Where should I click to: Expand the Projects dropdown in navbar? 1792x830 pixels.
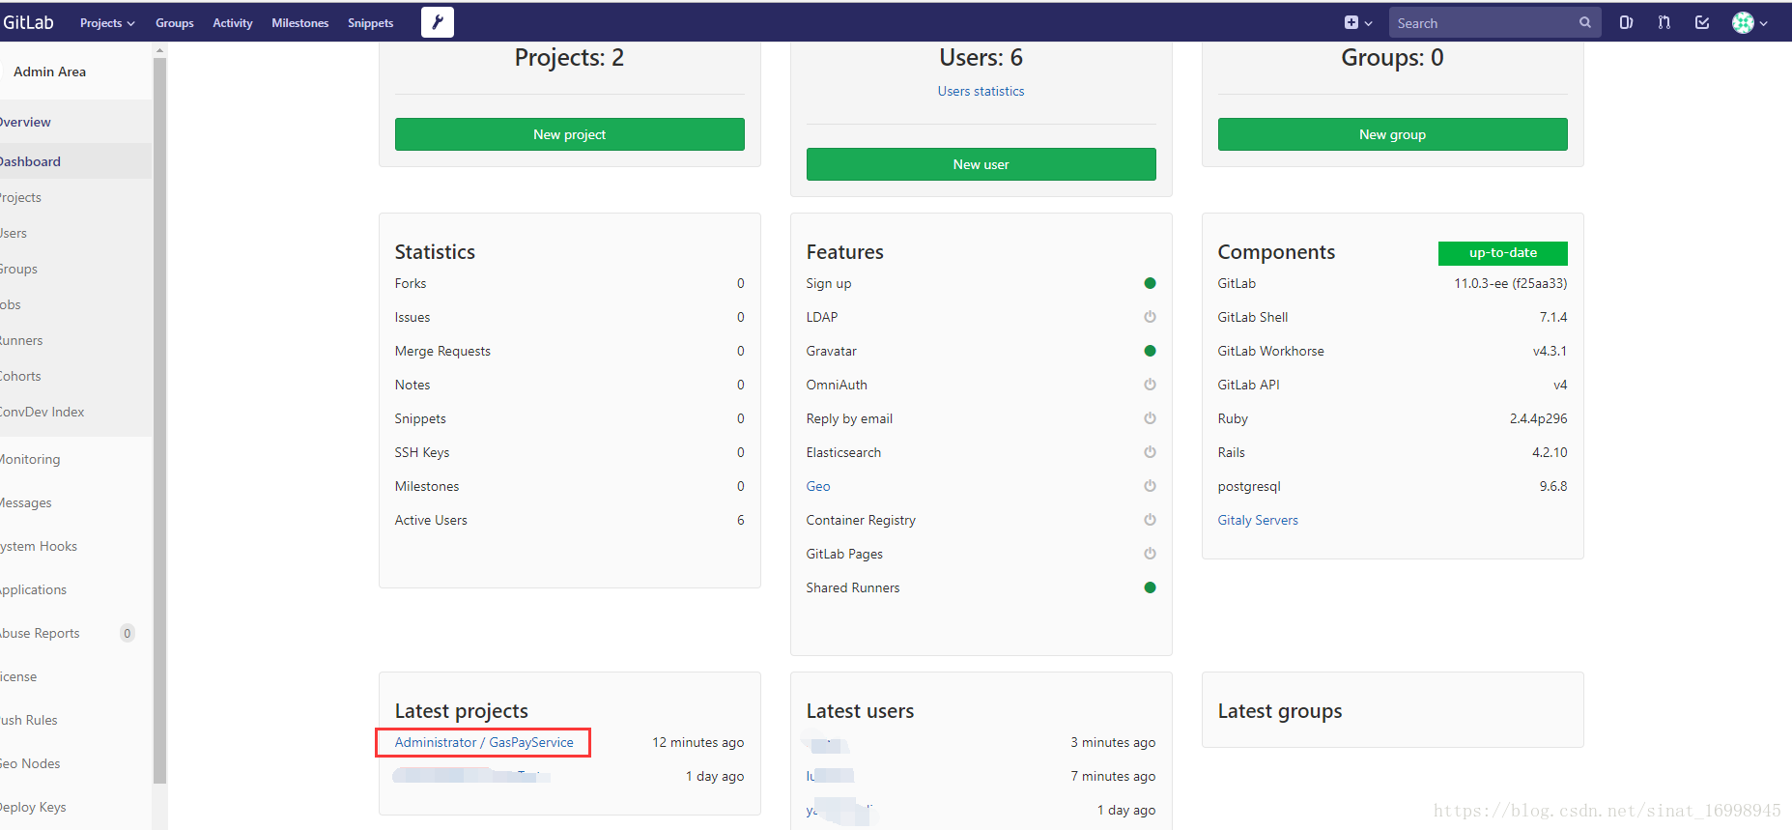click(x=107, y=23)
